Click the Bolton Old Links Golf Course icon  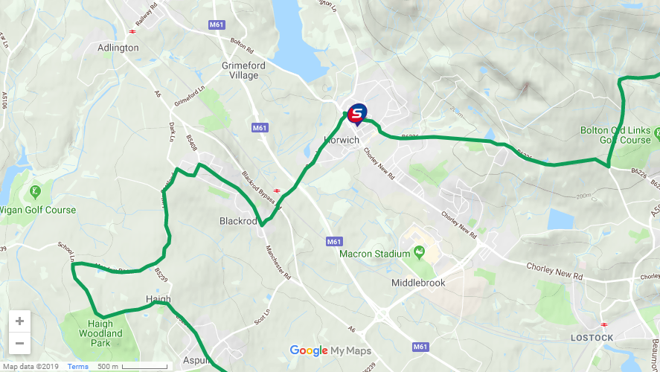click(x=657, y=134)
